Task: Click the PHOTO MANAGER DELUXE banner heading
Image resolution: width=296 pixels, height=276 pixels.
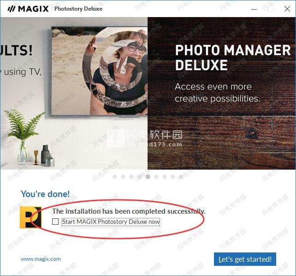Action: 233,57
